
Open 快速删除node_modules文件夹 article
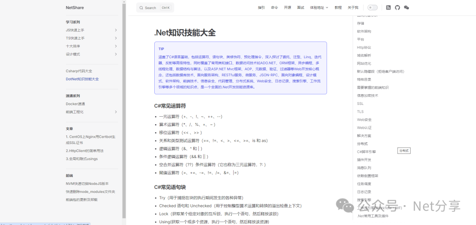click(x=90, y=192)
